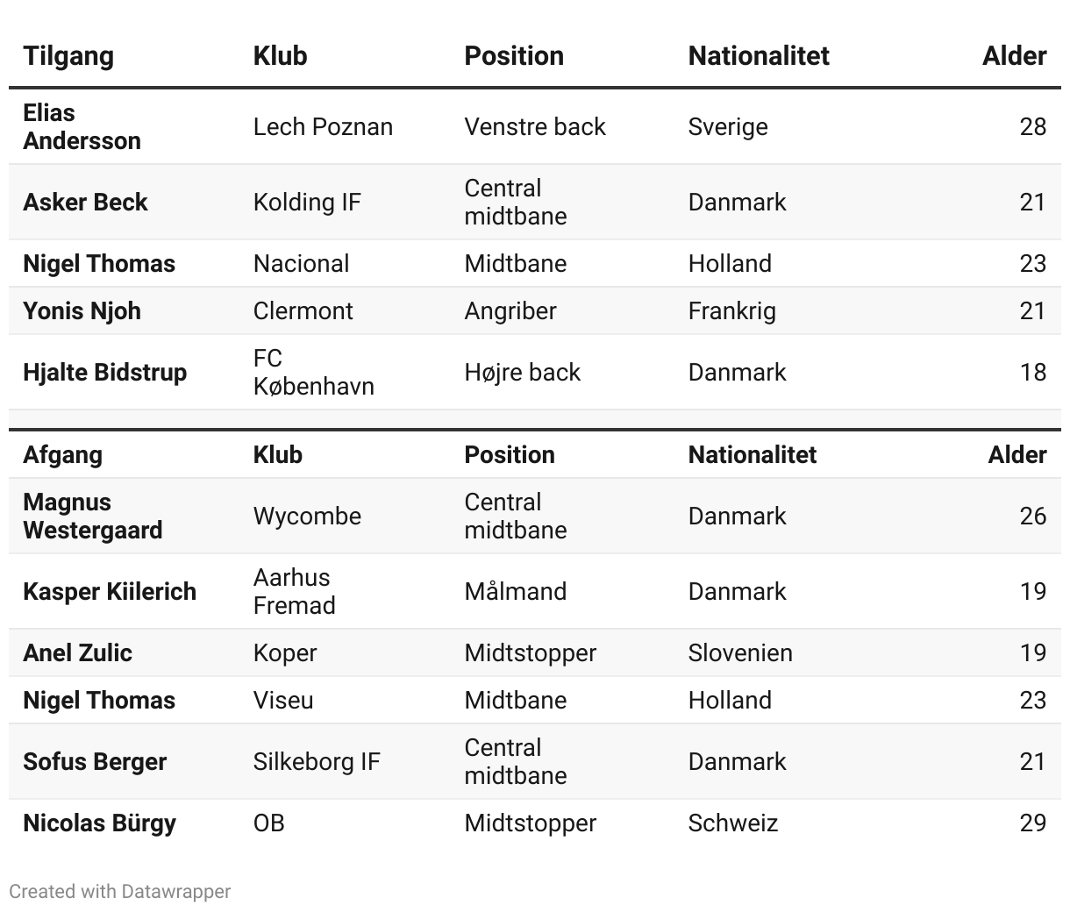Click the Yonis Njoh player name

pos(82,310)
